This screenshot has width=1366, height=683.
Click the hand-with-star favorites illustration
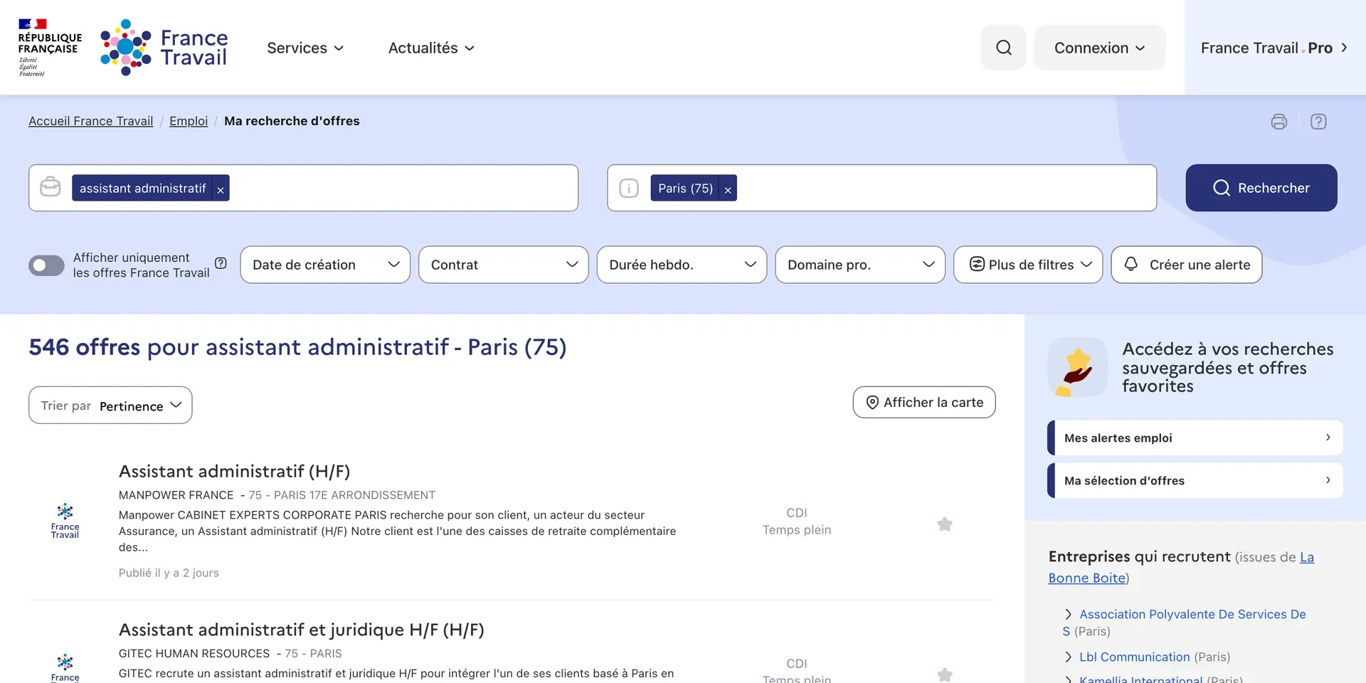point(1077,367)
